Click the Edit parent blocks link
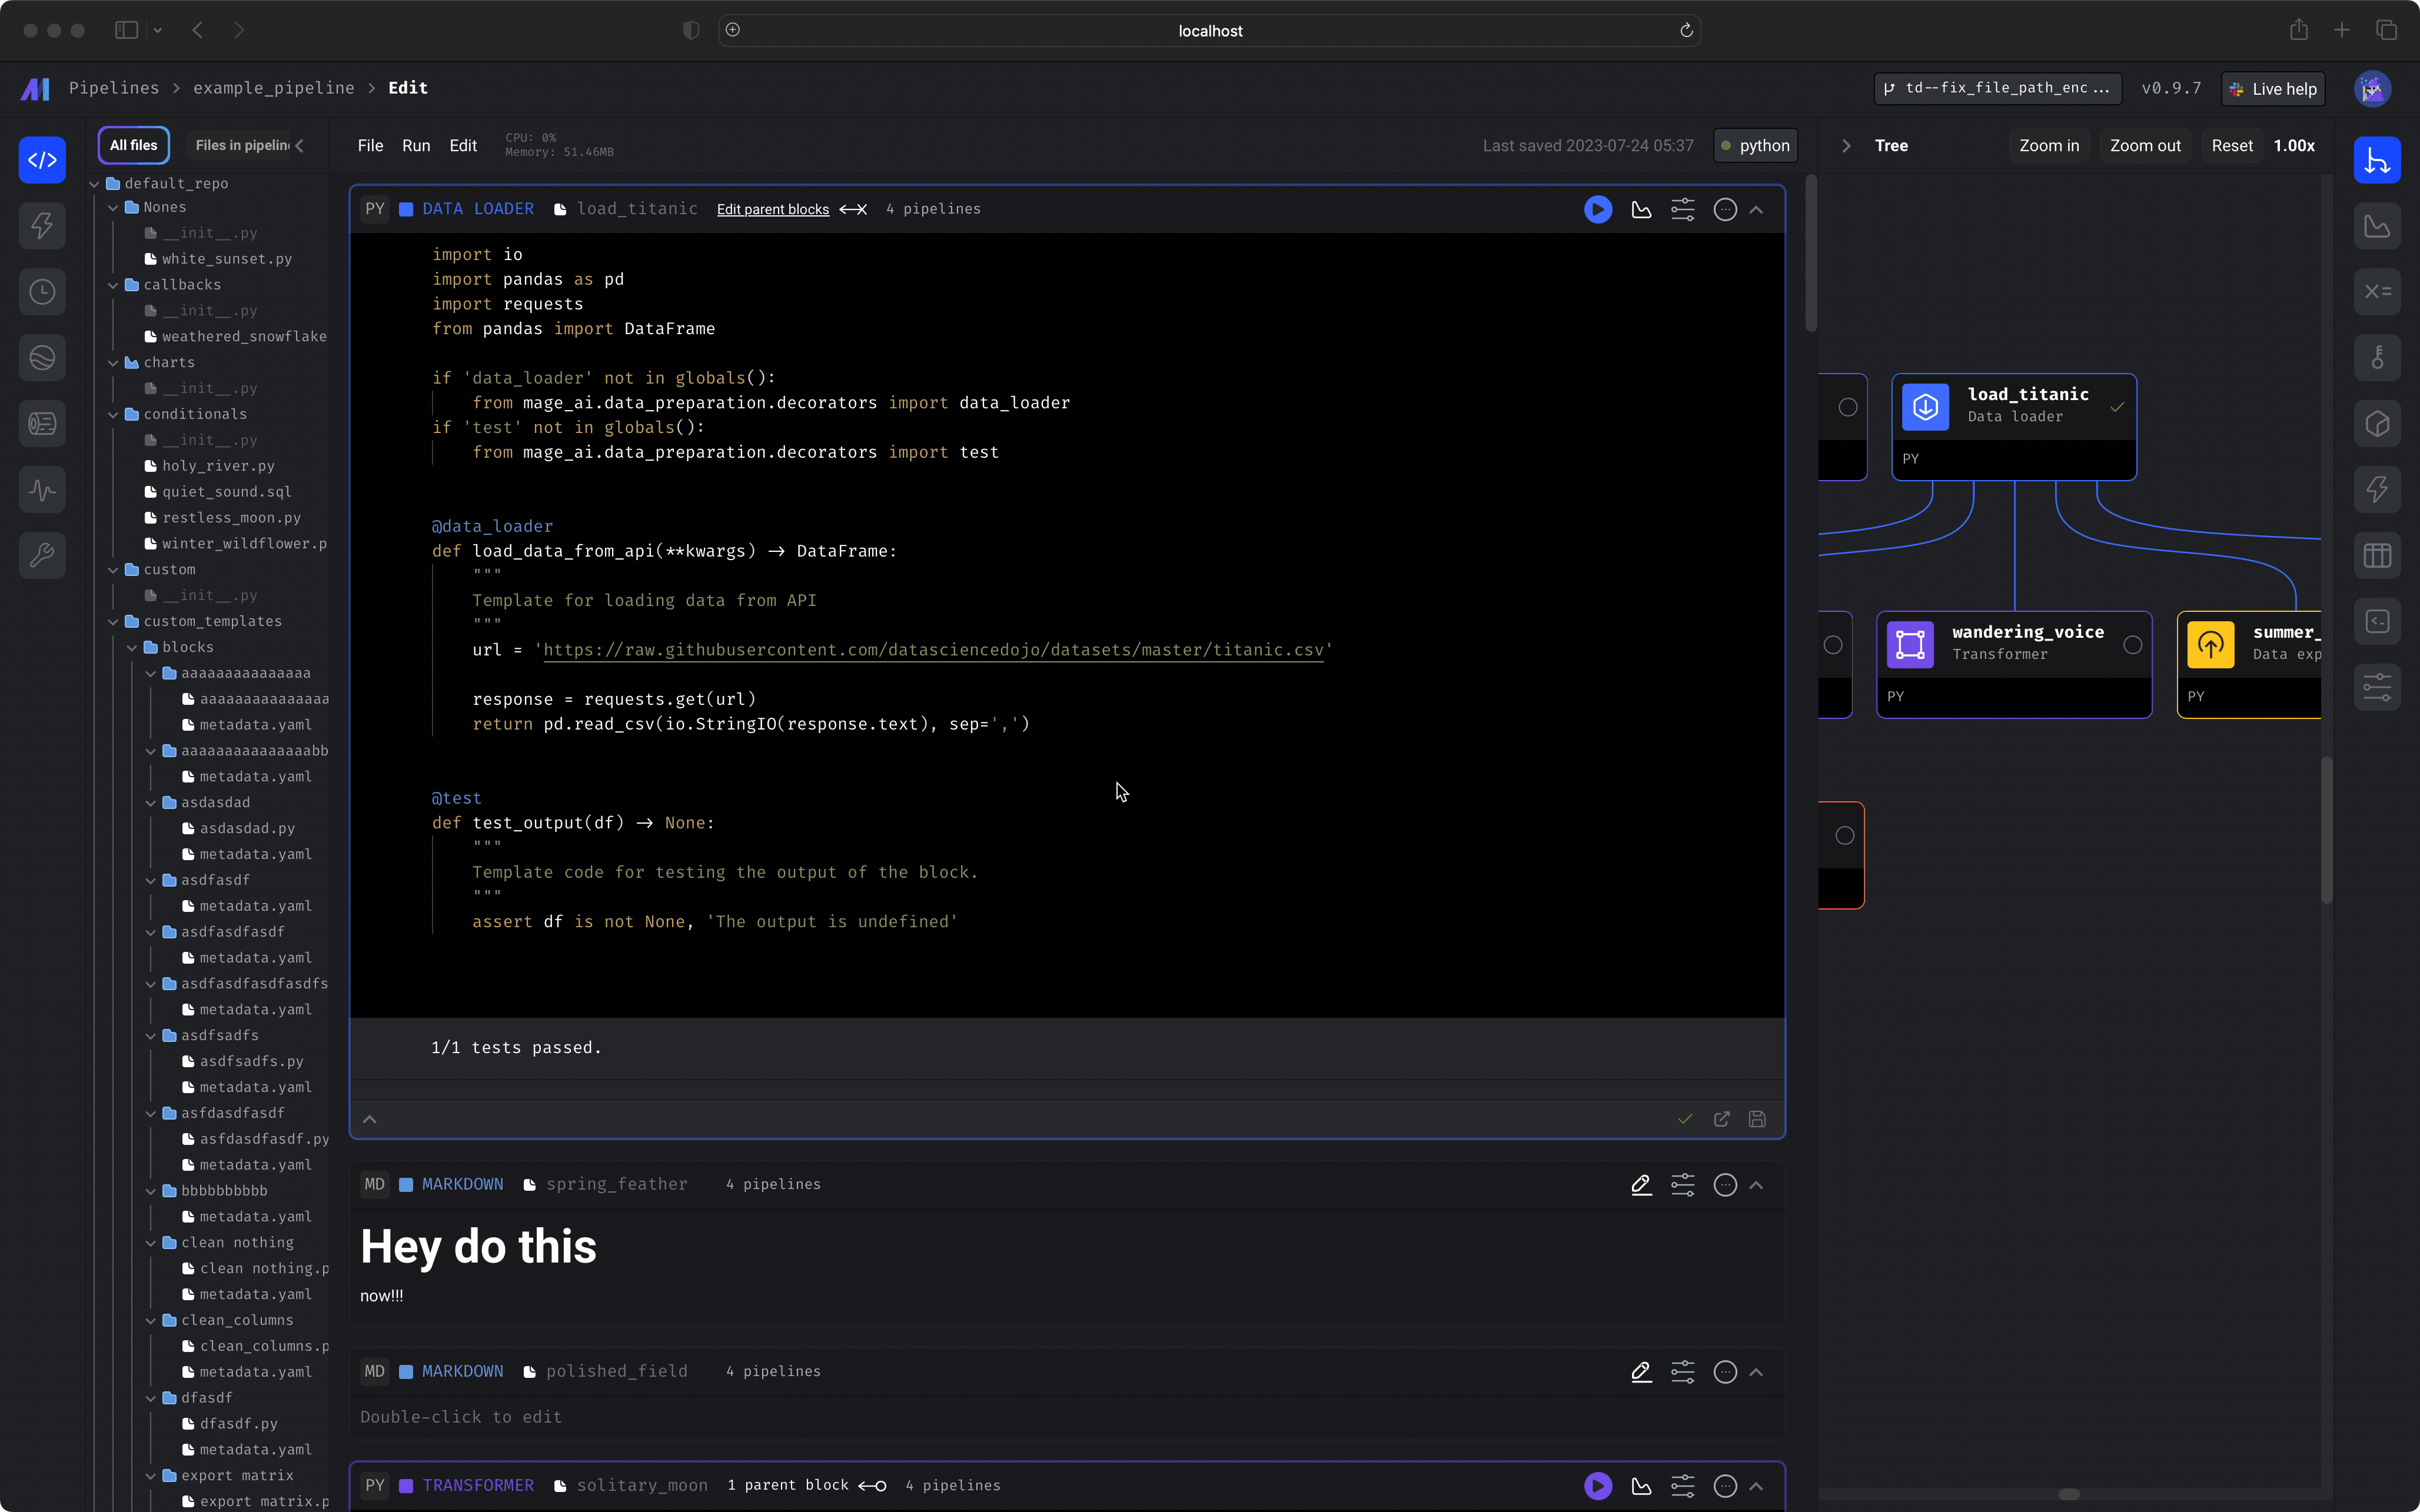The image size is (2420, 1512). pyautogui.click(x=772, y=209)
